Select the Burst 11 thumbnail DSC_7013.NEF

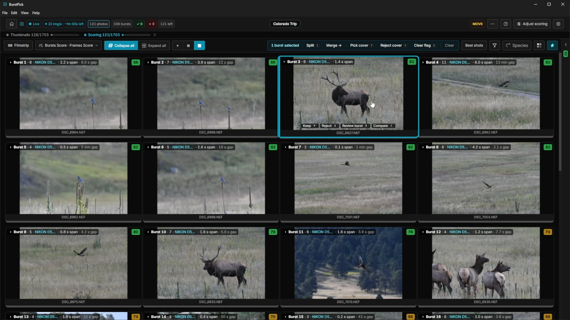[x=348, y=263]
